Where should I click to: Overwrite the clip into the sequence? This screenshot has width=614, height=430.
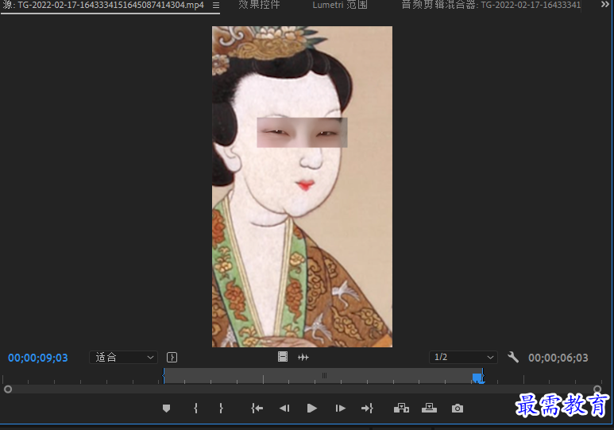pos(429,409)
